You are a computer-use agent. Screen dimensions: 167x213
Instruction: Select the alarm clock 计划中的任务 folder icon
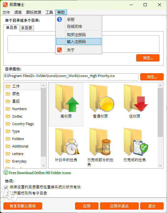[67, 142]
